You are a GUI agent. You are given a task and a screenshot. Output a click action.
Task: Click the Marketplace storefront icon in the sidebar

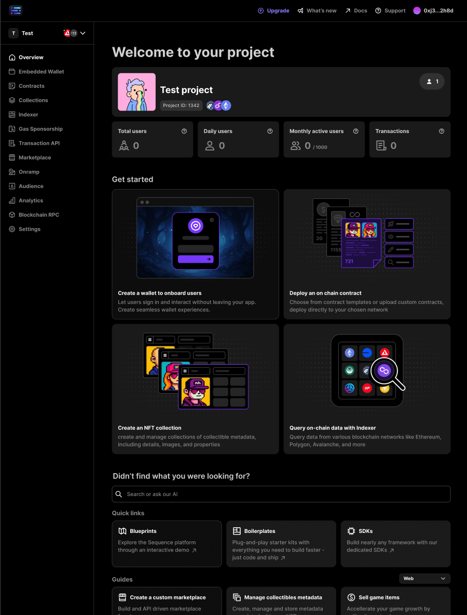tap(12, 158)
